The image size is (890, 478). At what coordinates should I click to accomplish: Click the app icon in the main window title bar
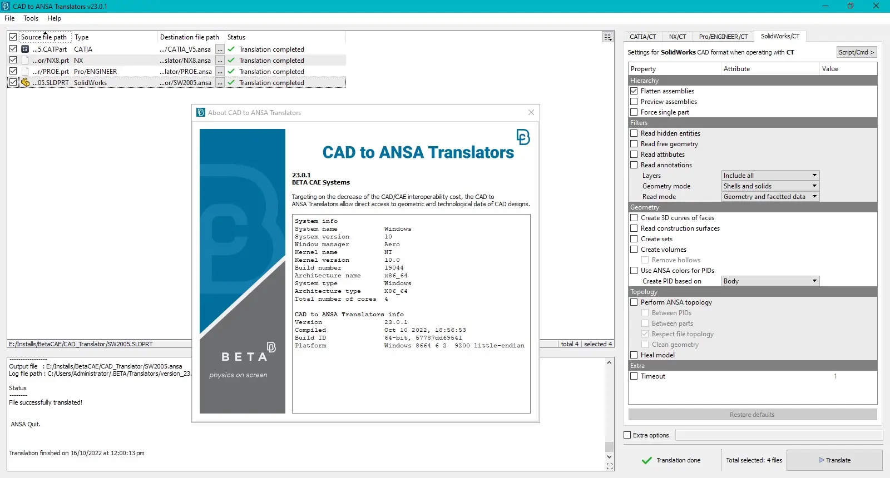[6, 6]
